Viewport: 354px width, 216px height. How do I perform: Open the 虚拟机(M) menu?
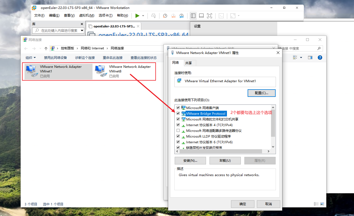pos(87,15)
